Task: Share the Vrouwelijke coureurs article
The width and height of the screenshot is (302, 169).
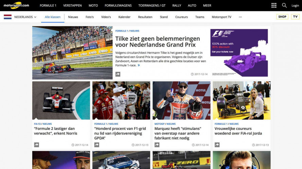Action: [217, 145]
